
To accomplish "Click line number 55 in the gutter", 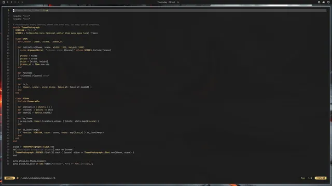I will point(8,164).
